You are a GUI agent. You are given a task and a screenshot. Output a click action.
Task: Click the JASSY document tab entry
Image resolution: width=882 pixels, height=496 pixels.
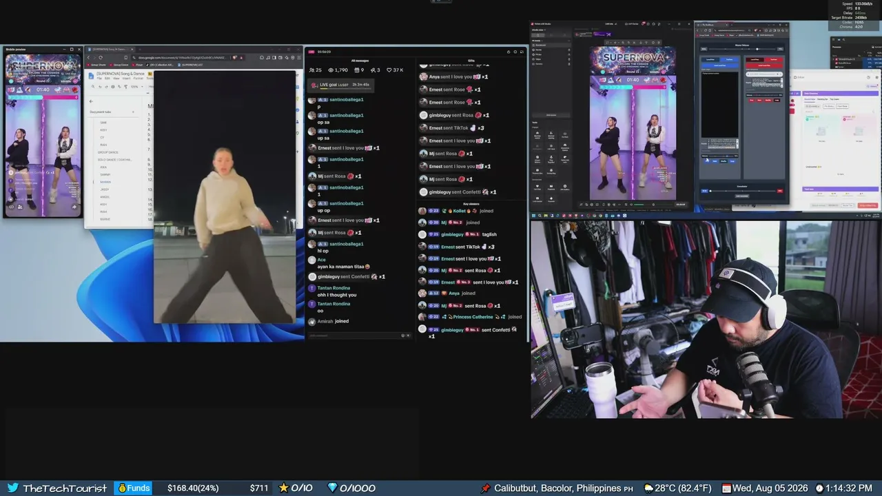105,189
